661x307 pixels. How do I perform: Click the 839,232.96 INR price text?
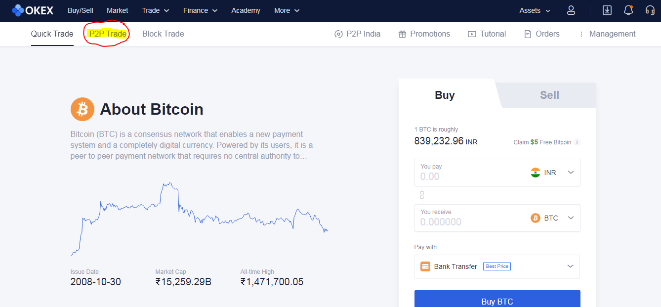[x=446, y=141]
